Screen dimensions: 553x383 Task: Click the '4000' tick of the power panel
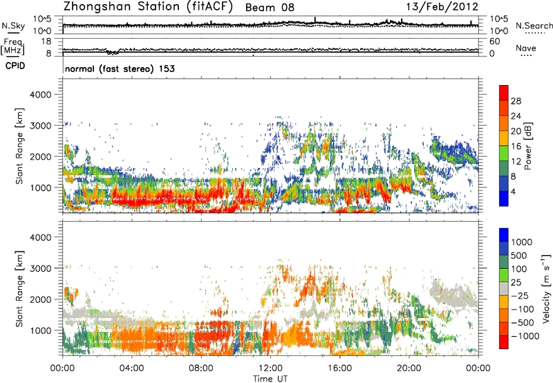click(40, 95)
